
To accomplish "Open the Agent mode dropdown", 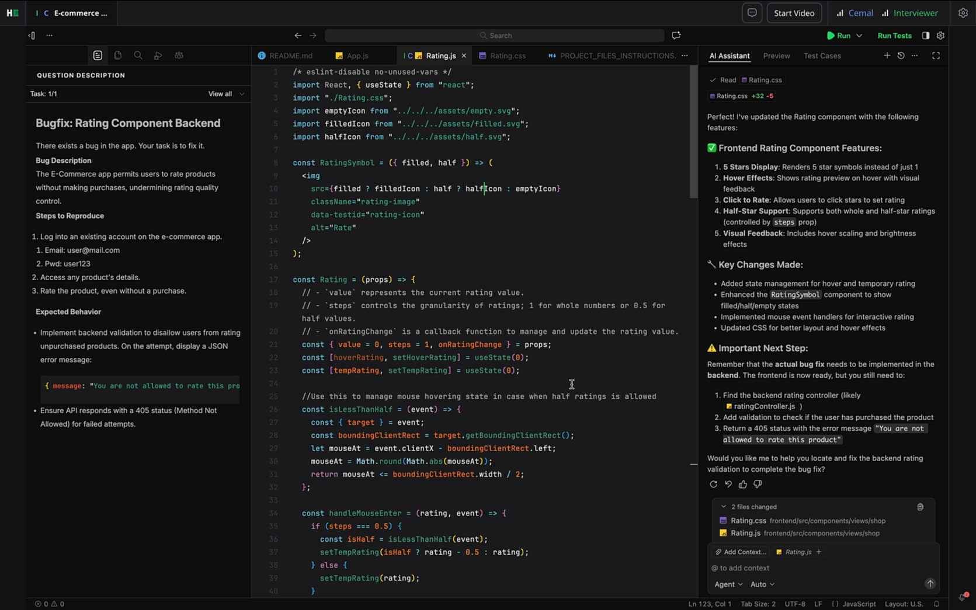I will click(728, 584).
